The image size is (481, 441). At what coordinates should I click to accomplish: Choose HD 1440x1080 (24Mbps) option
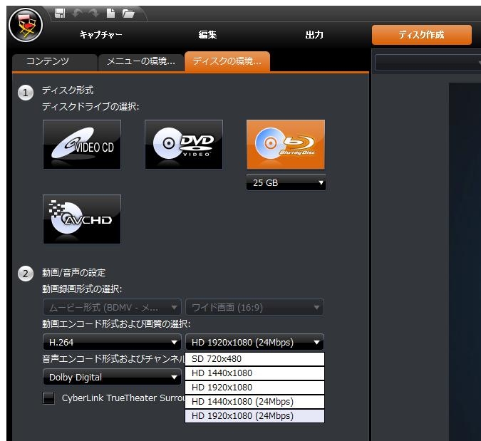(254, 402)
